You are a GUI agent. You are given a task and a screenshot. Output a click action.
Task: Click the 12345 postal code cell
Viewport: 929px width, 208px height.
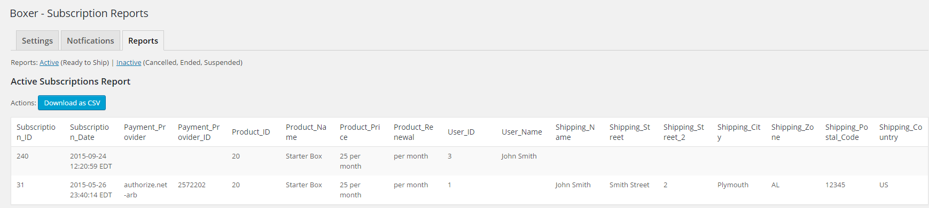(835, 185)
